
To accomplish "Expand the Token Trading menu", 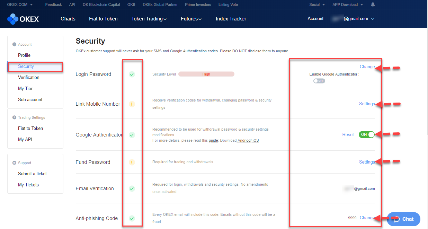I will [x=149, y=19].
